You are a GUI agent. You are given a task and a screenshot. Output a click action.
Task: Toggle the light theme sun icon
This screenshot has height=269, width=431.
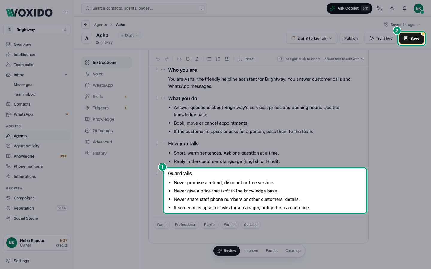click(392, 8)
